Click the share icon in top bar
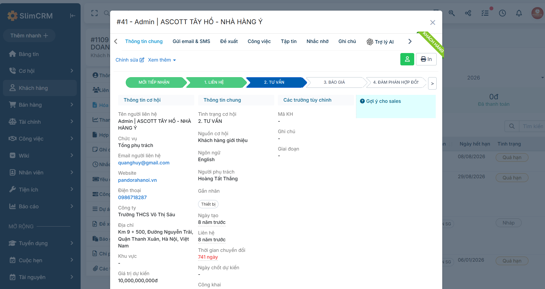The width and height of the screenshot is (545, 289). coord(468,13)
